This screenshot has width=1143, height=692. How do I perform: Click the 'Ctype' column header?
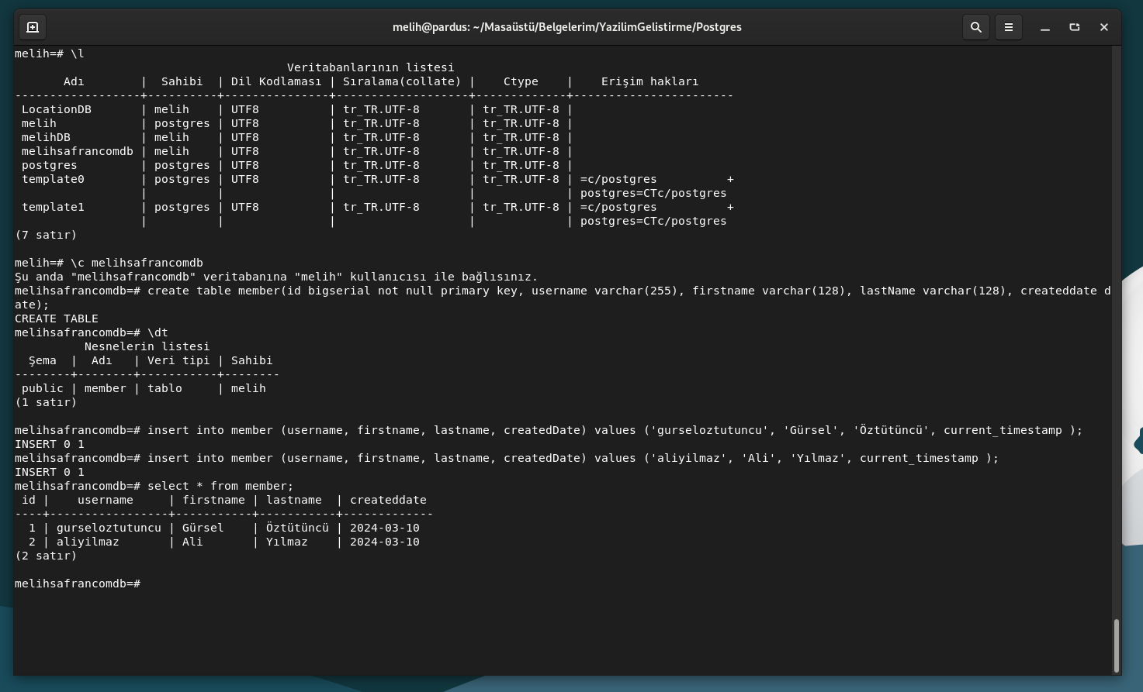tap(521, 81)
